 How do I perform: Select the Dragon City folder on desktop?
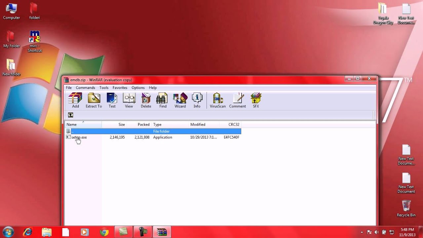(x=383, y=14)
